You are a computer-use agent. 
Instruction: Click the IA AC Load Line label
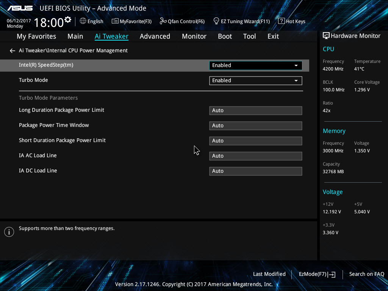point(38,156)
